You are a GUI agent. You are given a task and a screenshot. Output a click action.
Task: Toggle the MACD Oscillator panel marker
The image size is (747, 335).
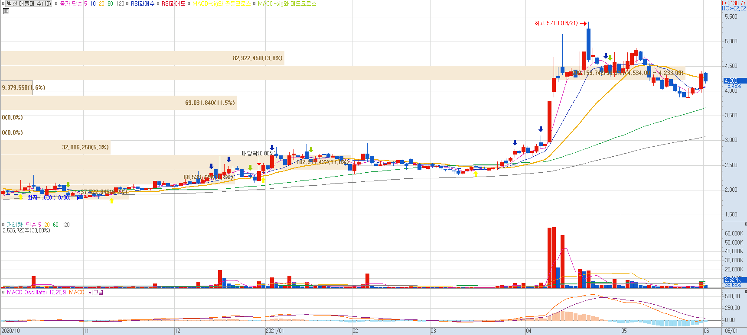tap(3, 292)
